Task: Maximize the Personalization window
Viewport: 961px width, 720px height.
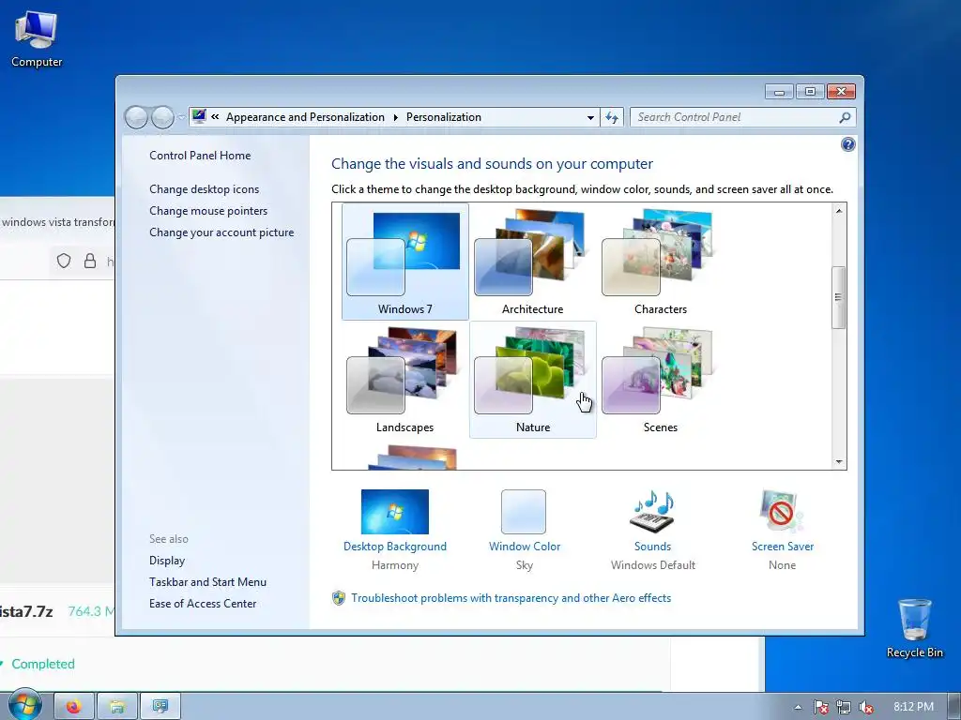Action: [810, 92]
